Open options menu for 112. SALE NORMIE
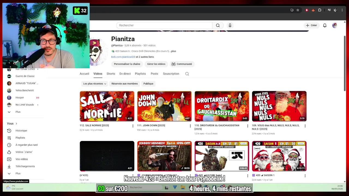 pos(133,126)
